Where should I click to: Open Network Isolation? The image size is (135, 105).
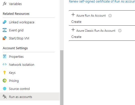coord(22,65)
